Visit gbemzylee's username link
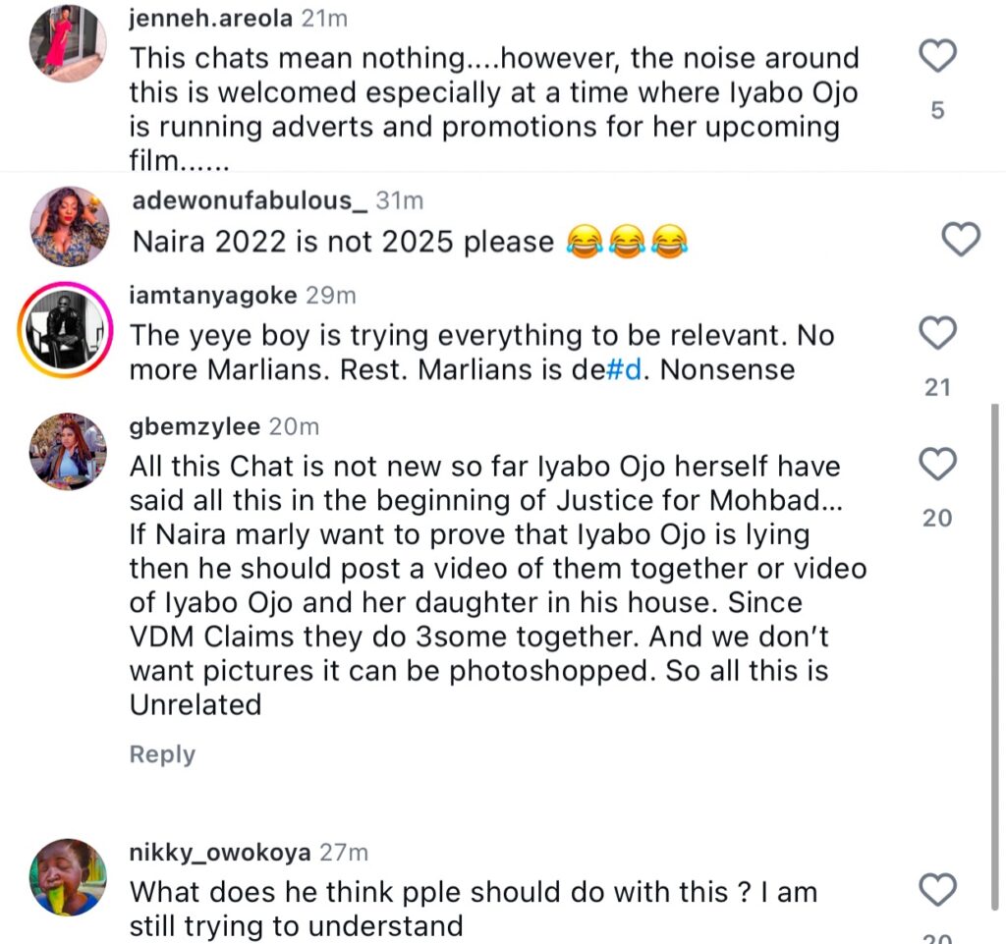The image size is (1006, 944). coord(196,426)
